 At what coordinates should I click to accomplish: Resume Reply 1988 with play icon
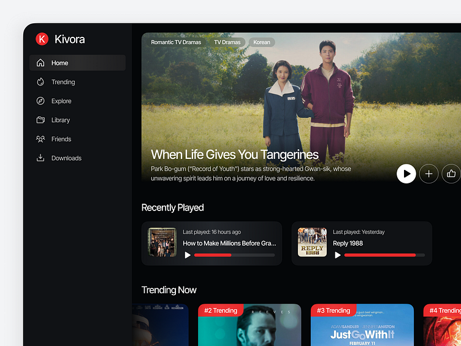(338, 255)
